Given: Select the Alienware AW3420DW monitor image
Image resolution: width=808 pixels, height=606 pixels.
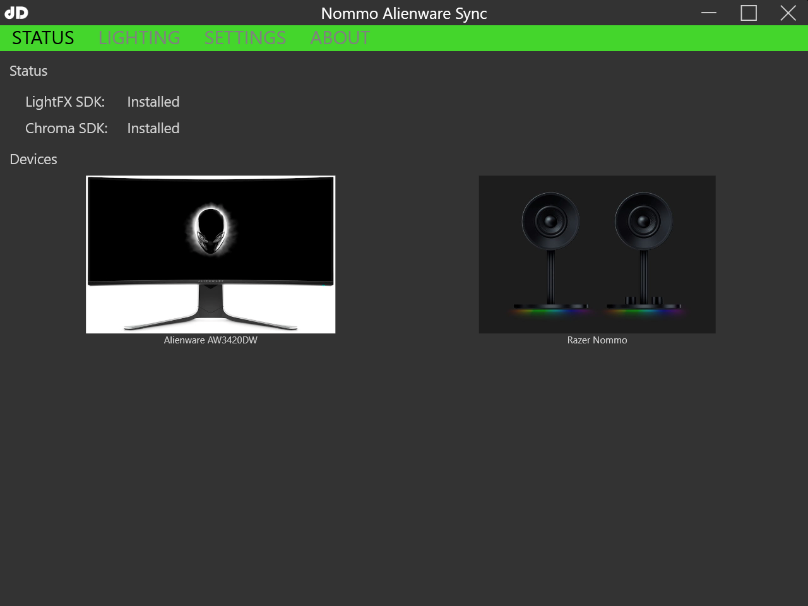Looking at the screenshot, I should click(211, 254).
